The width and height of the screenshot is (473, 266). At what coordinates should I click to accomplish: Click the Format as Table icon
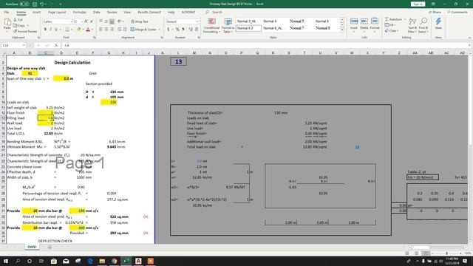tap(228, 21)
